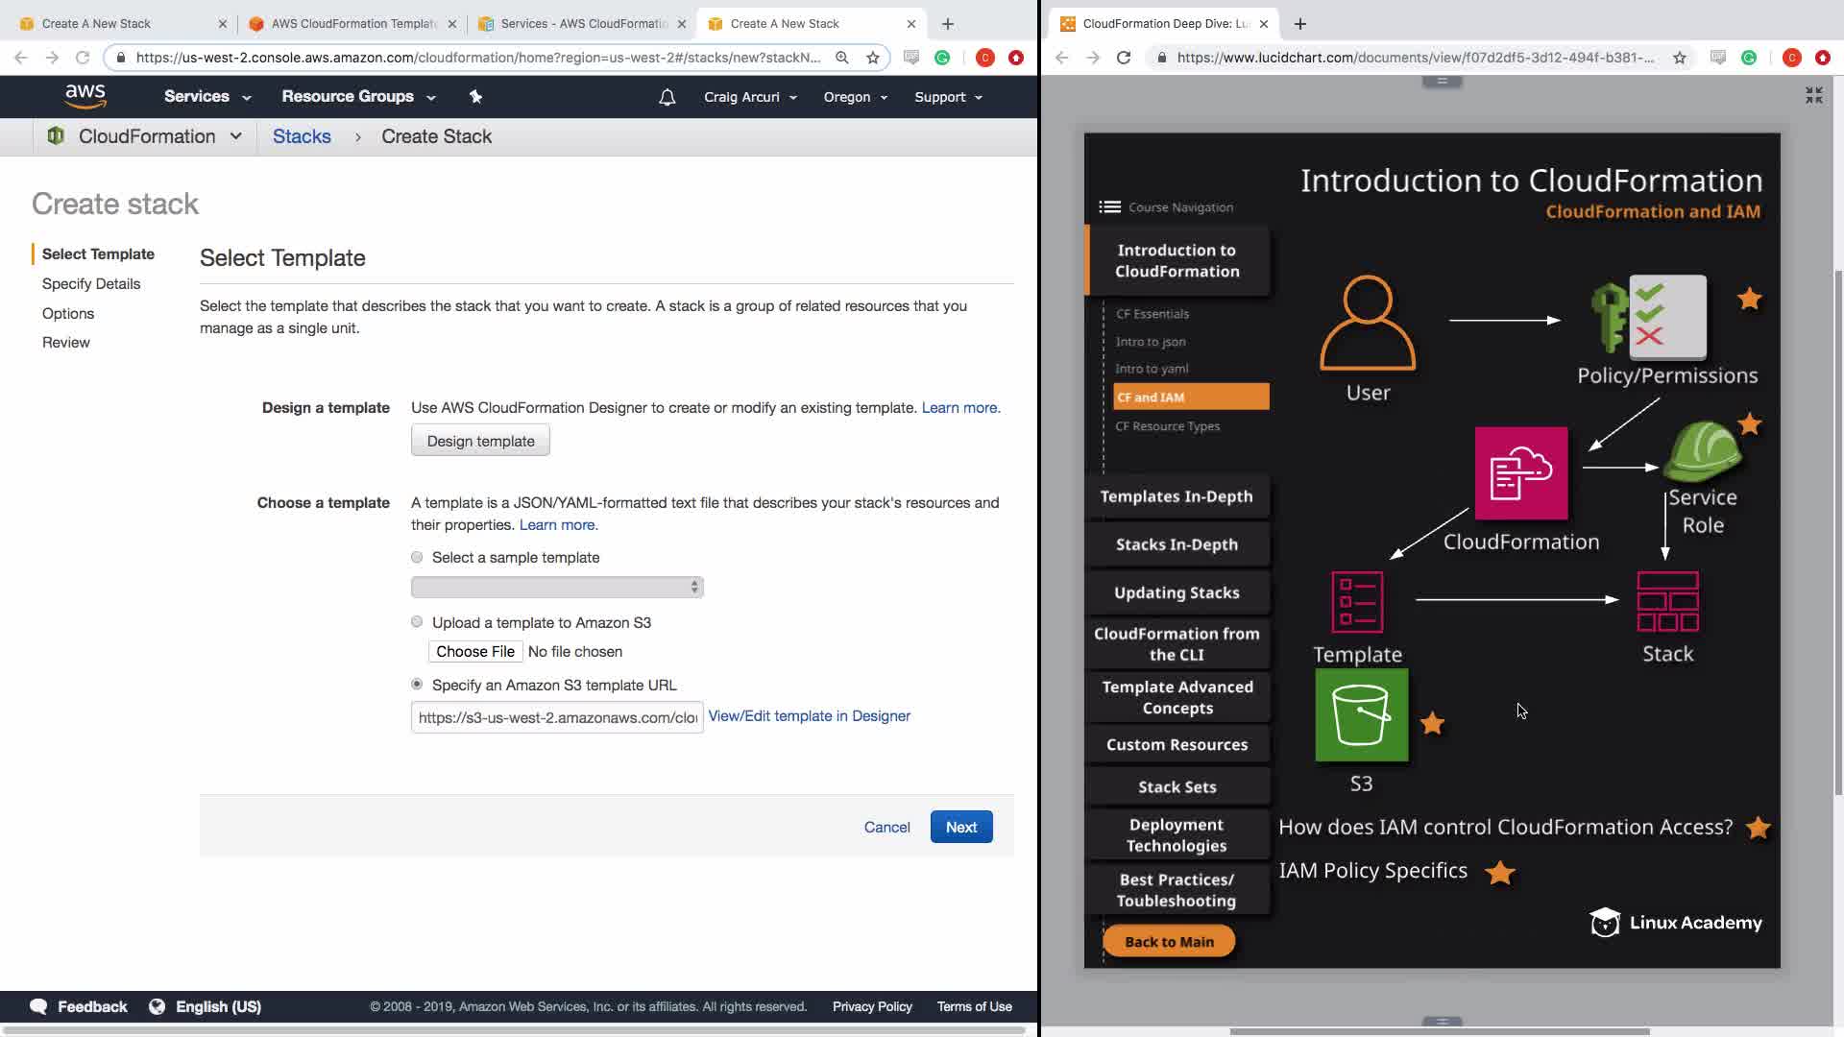
Task: Open 'View/Edit template in Designer' link
Action: tap(809, 716)
